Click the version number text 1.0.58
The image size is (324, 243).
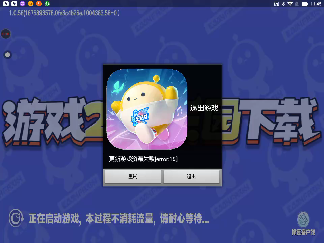64,13
